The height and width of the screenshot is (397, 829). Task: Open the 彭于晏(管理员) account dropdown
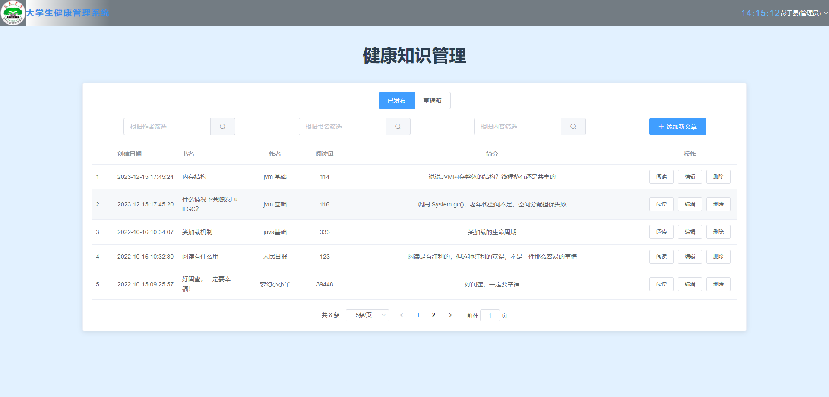pos(801,13)
